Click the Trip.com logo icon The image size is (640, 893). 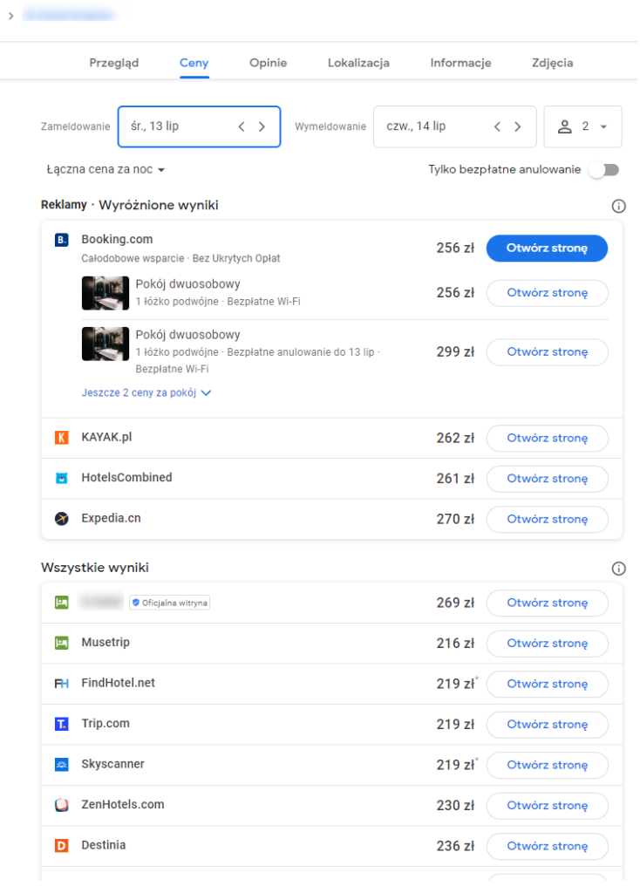point(62,723)
